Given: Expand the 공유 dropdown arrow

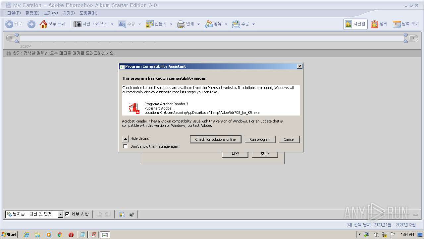Looking at the screenshot, I should click(x=226, y=24).
